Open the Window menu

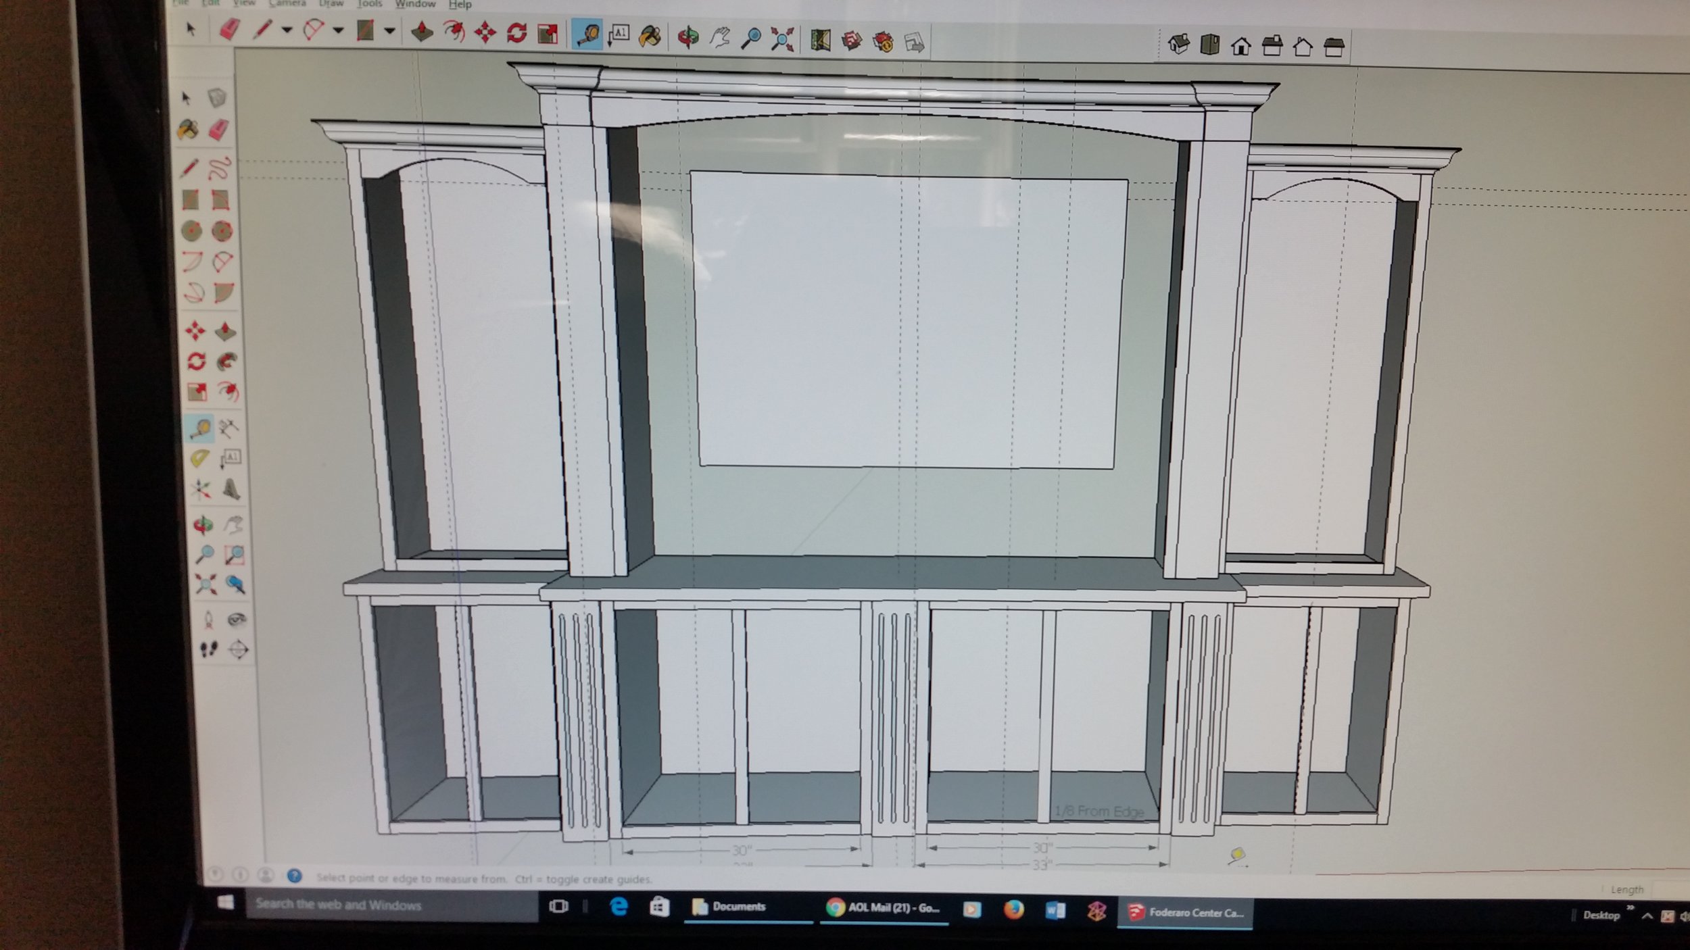point(415,3)
